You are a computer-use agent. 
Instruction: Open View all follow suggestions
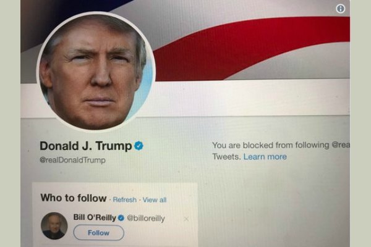tap(155, 199)
